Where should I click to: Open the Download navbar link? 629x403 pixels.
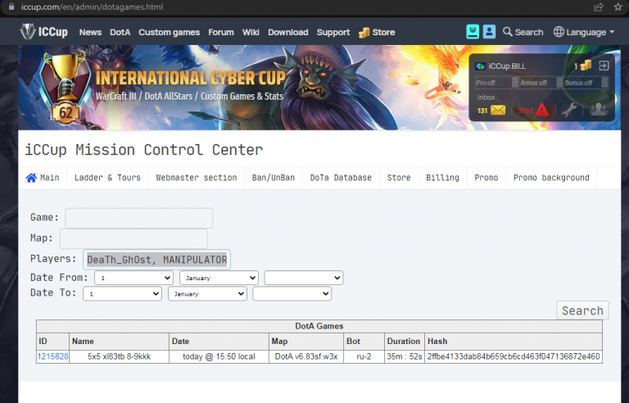tap(288, 32)
